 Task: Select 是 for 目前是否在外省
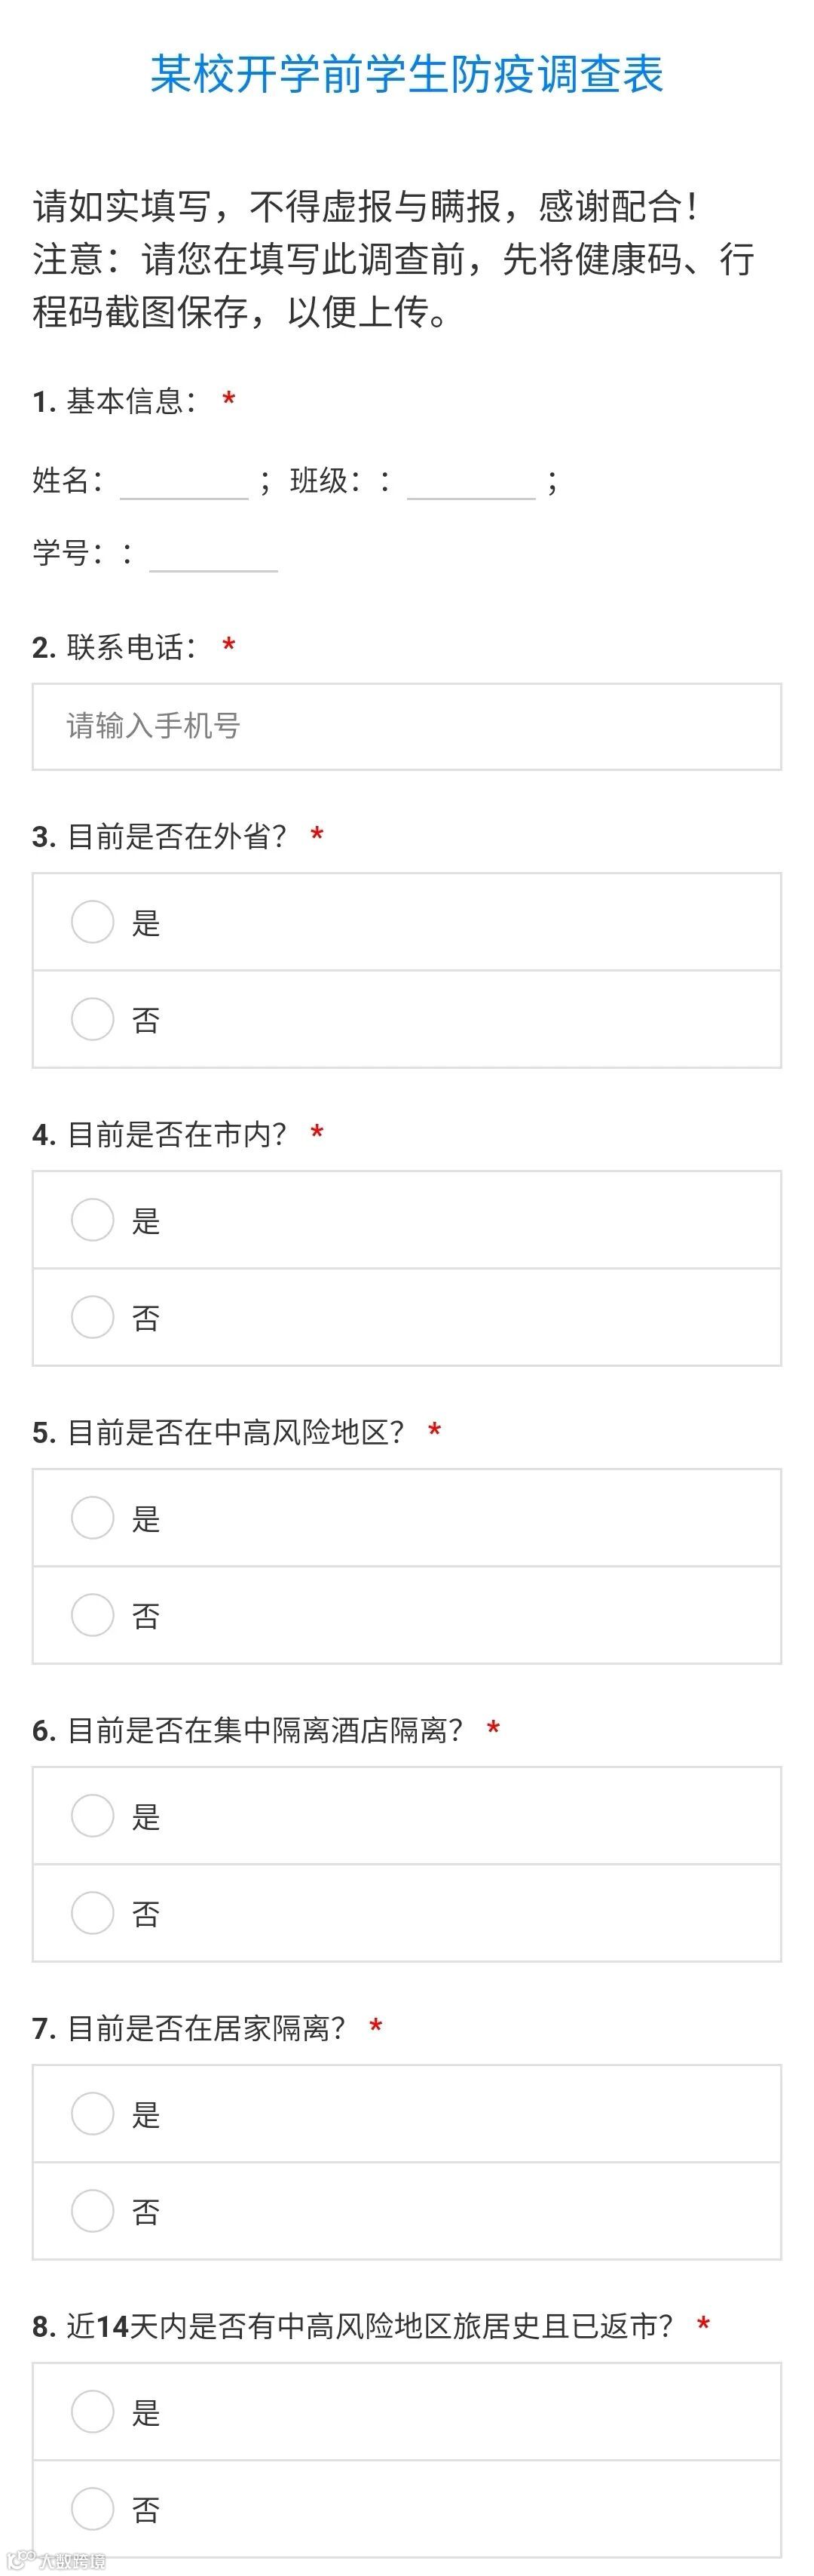pyautogui.click(x=93, y=921)
